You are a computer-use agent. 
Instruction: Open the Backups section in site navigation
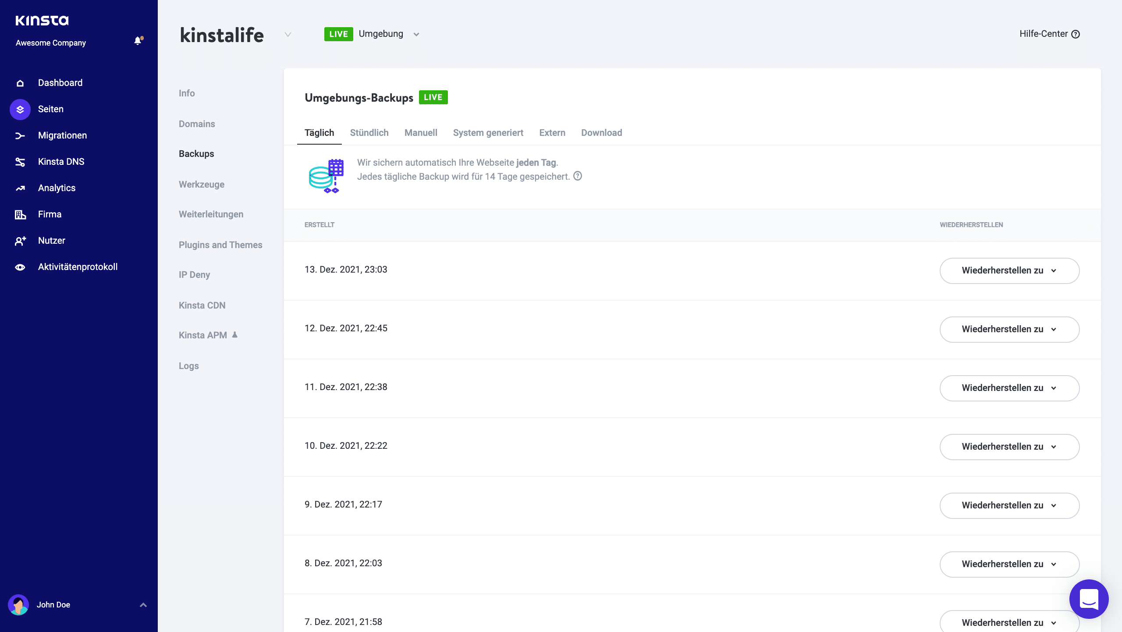click(x=196, y=153)
